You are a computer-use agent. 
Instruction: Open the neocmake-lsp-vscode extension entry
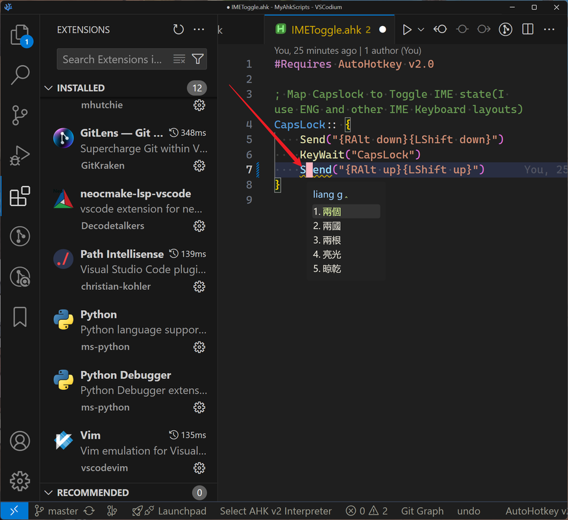pyautogui.click(x=129, y=209)
